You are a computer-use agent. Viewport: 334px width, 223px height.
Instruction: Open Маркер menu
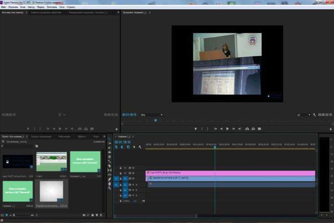(41, 7)
